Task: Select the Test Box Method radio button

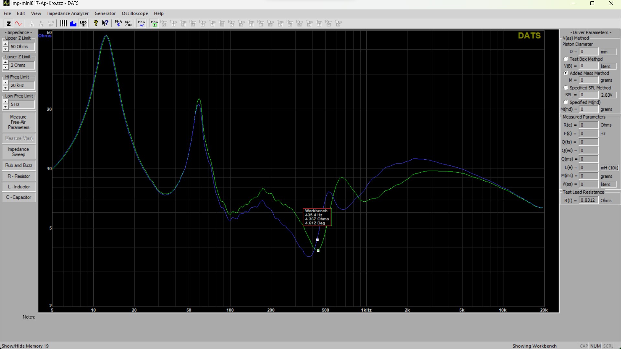Action: [566, 59]
